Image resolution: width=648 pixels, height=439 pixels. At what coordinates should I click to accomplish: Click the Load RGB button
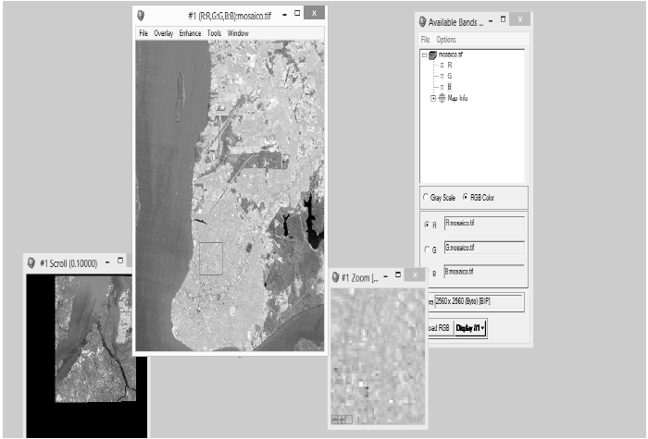click(x=439, y=327)
